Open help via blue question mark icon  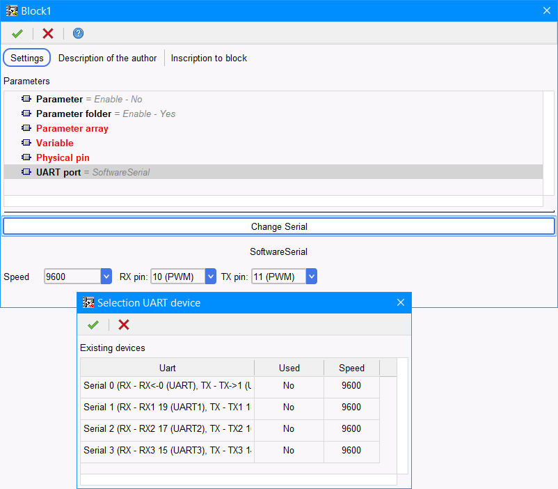click(x=78, y=33)
